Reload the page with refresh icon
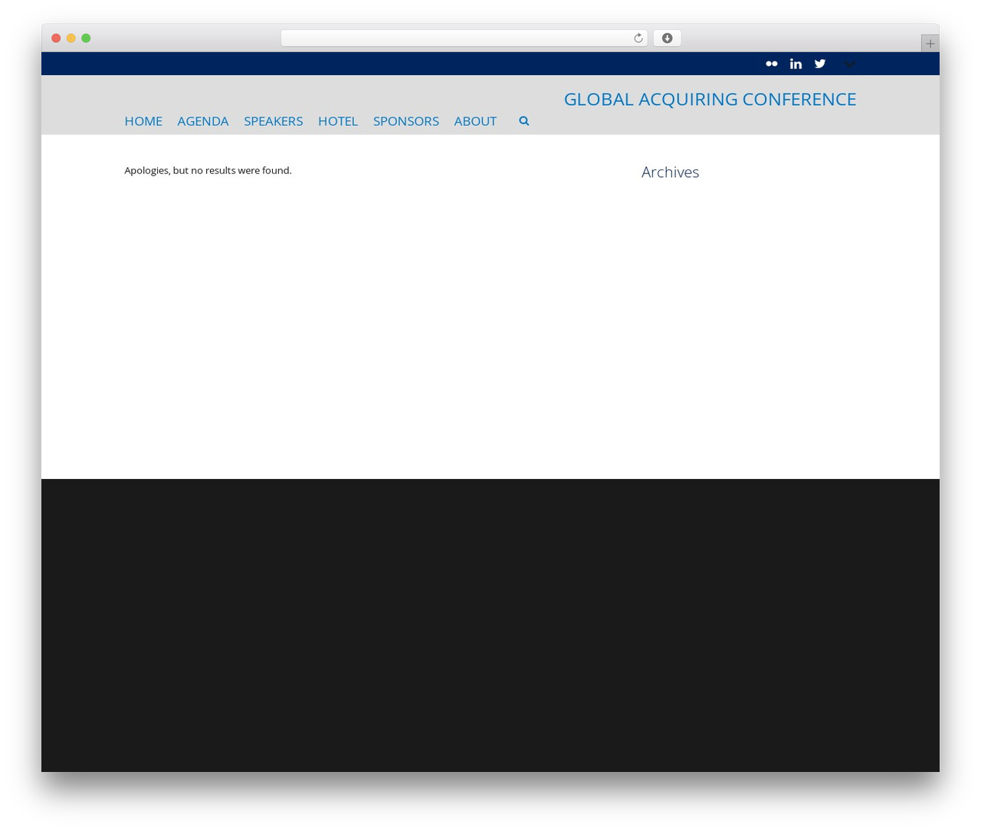This screenshot has width=981, height=831. click(638, 38)
